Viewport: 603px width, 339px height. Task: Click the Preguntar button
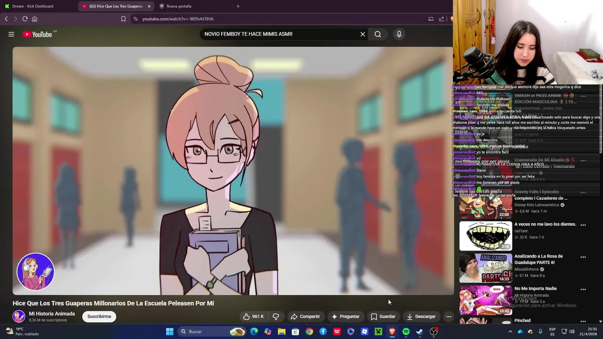(x=345, y=316)
